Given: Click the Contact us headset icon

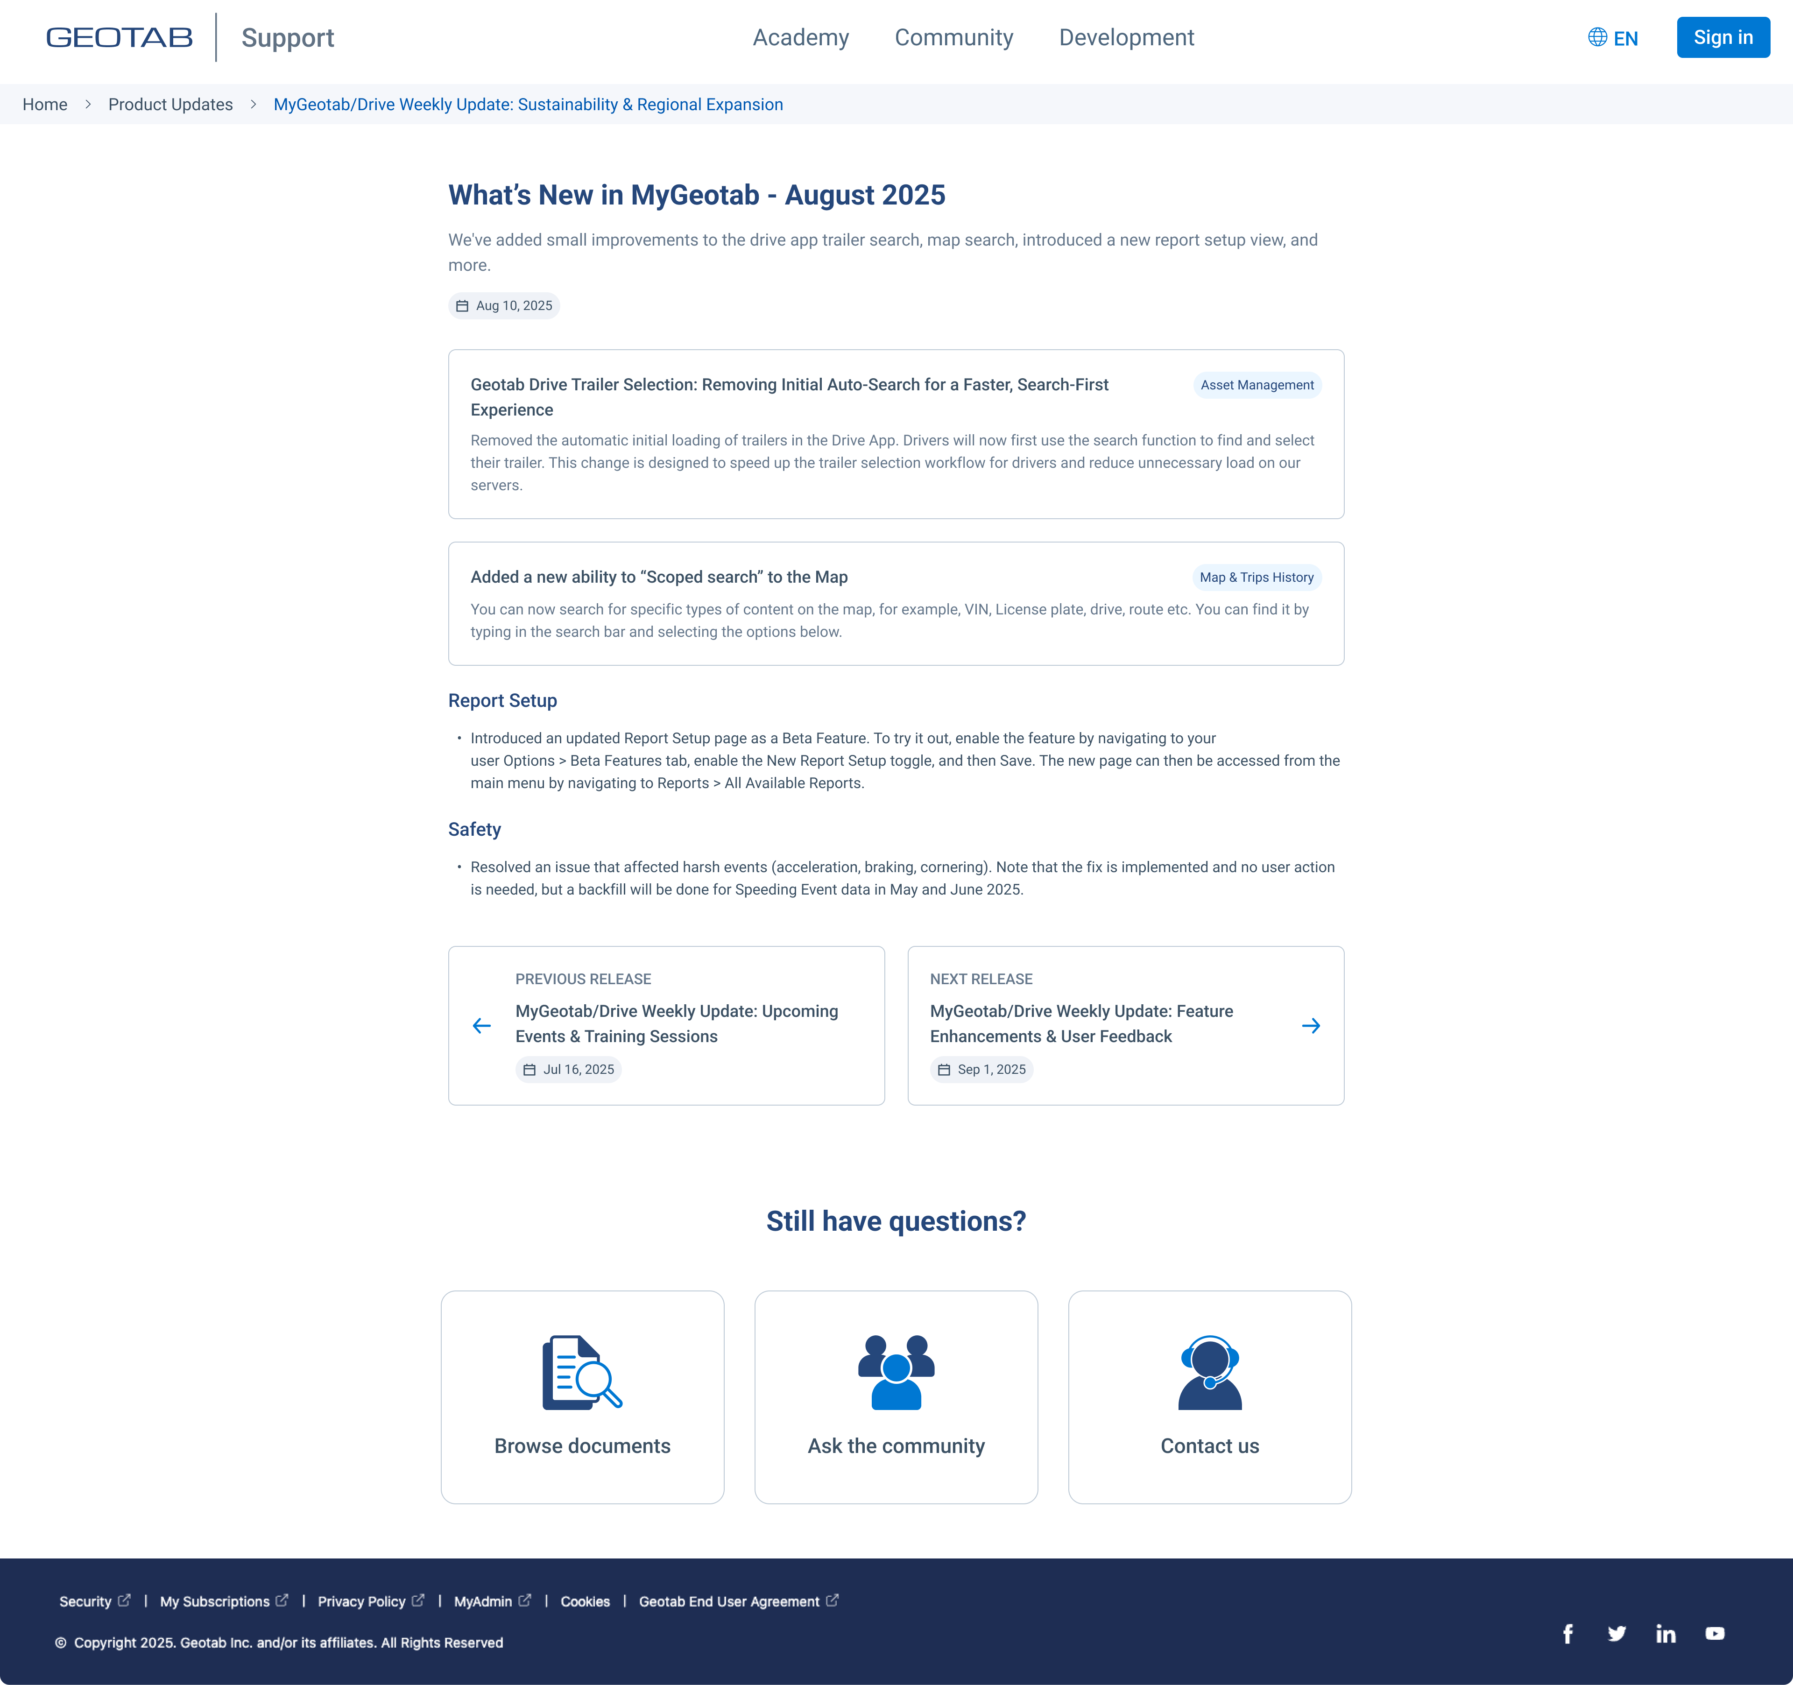Looking at the screenshot, I should click(1210, 1372).
